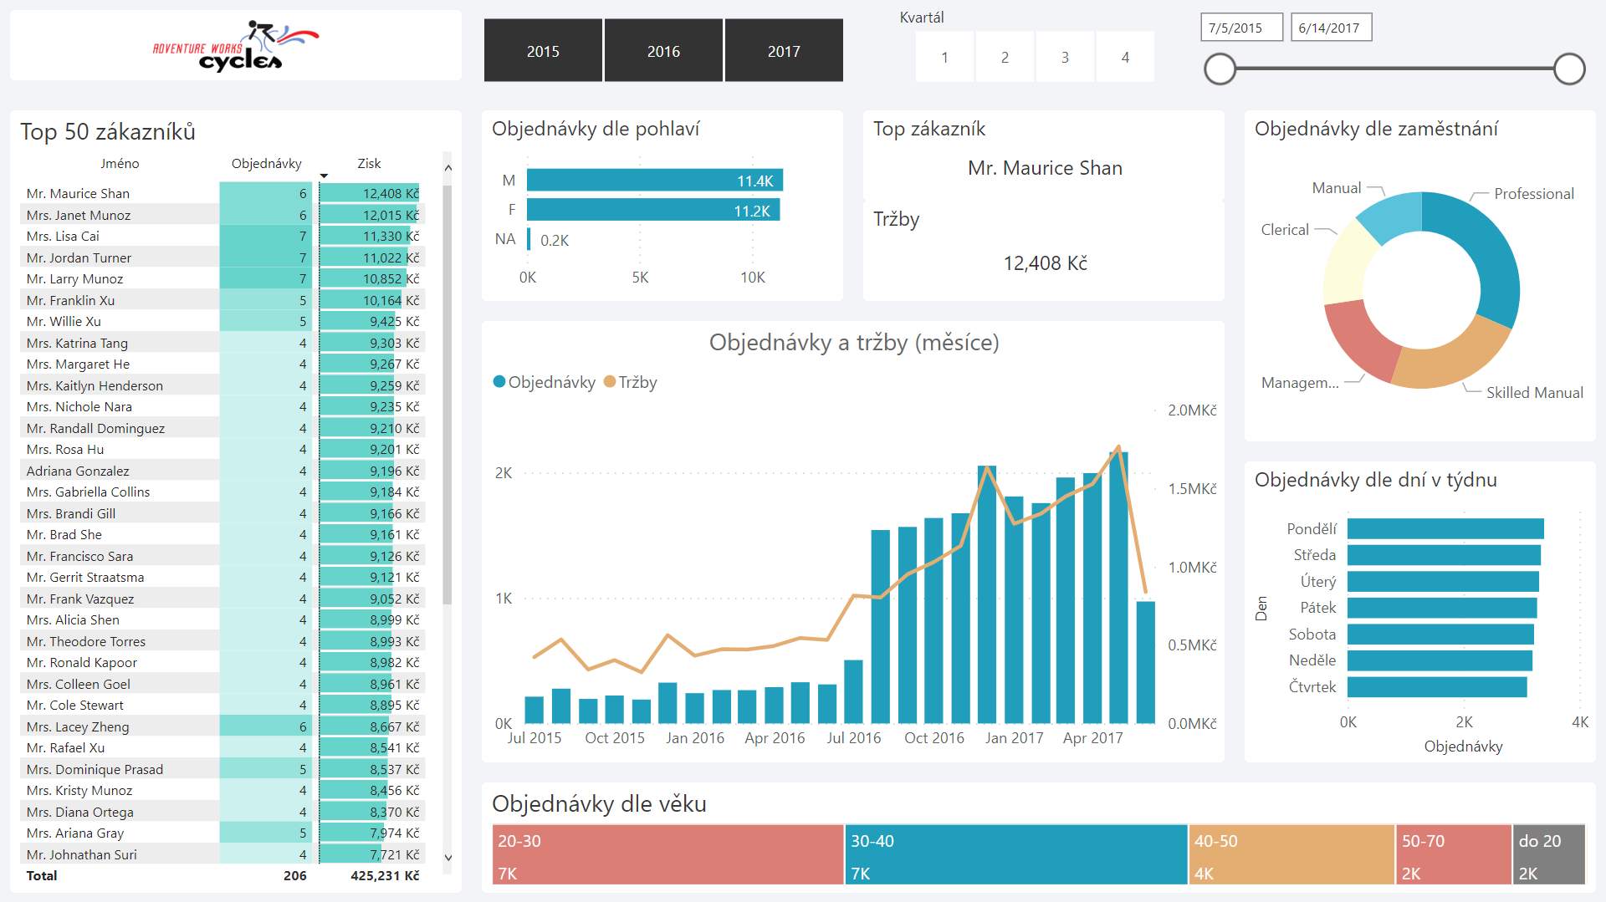Image resolution: width=1606 pixels, height=902 pixels.
Task: Click the 50-70 age treemap block
Action: (1454, 854)
